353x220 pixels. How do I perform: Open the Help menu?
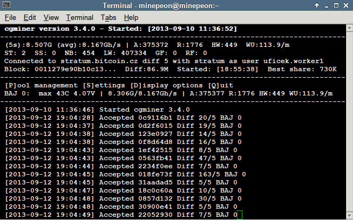click(131, 18)
